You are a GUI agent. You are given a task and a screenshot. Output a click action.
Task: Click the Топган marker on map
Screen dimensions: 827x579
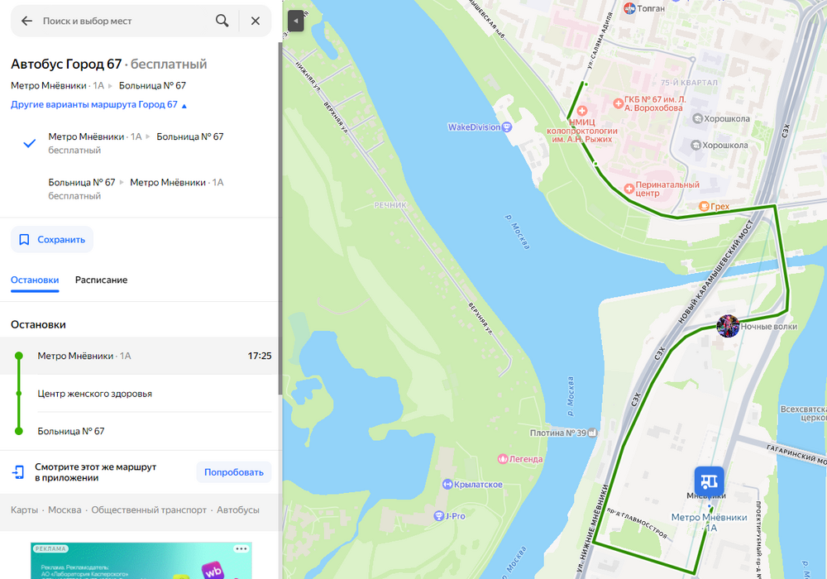pyautogui.click(x=629, y=8)
